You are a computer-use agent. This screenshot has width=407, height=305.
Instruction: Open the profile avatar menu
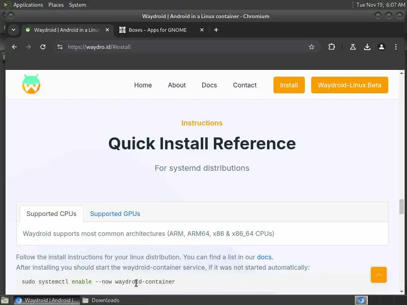tap(381, 47)
